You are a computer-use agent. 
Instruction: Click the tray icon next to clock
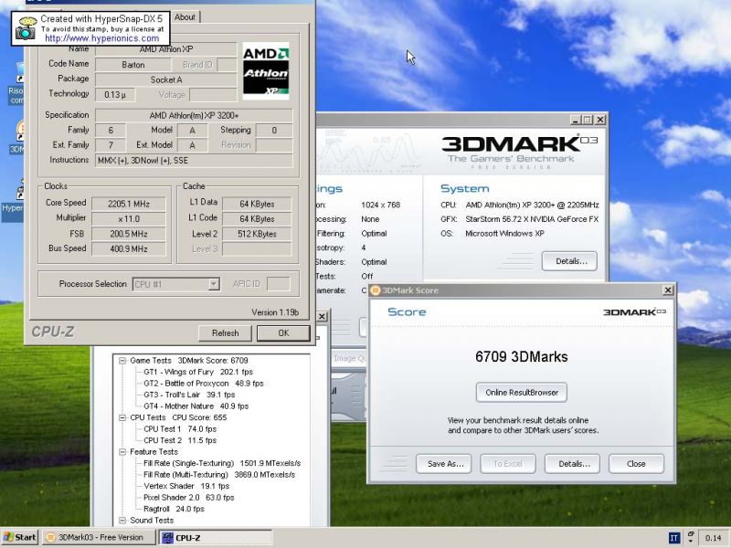click(691, 537)
